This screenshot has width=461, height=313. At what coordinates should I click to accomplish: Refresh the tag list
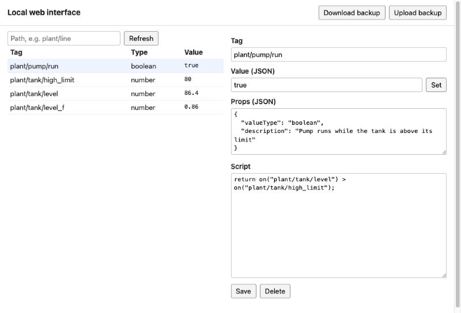[x=141, y=39]
